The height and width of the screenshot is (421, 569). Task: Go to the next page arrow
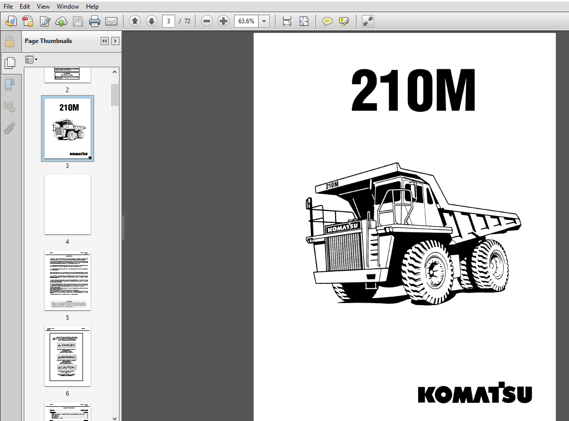(151, 21)
